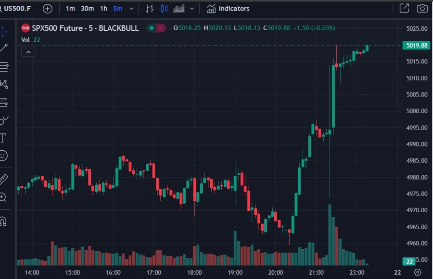Toggle the magnet mode icon
The image size is (433, 279).
click(x=3, y=221)
